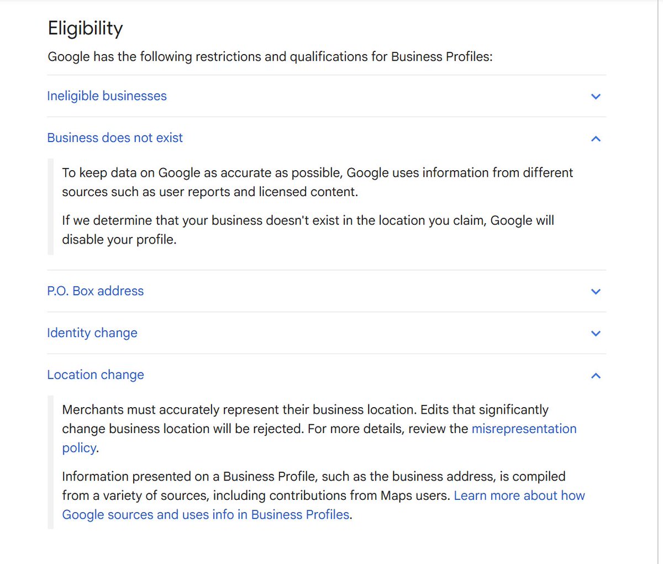The height and width of the screenshot is (564, 663).
Task: Click the restrictions and qualifications intro sentence
Action: (x=270, y=56)
